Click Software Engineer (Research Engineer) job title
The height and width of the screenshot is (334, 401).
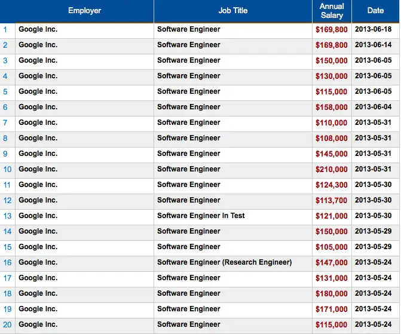[x=224, y=262]
